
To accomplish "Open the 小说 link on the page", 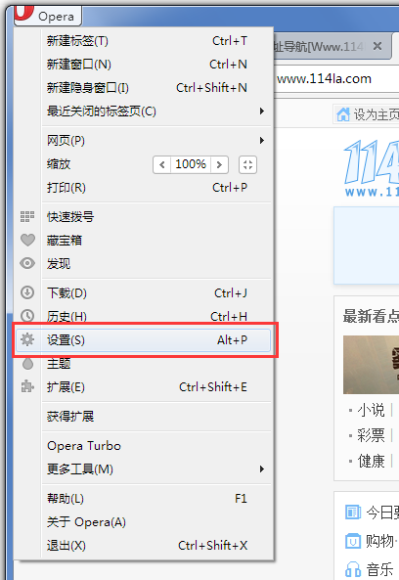I will pos(371,410).
